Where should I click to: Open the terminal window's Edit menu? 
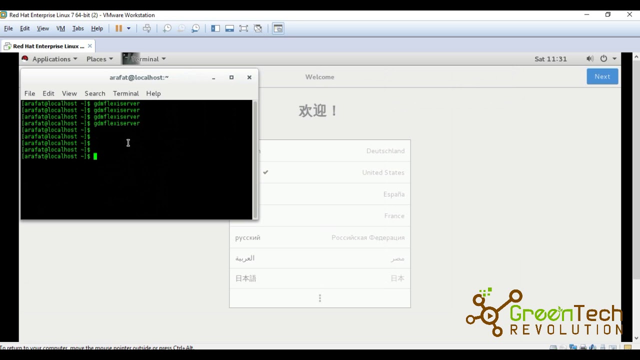click(x=48, y=93)
